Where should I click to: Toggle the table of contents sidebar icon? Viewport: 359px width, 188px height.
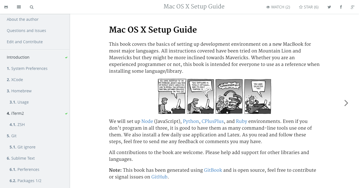click(19, 7)
